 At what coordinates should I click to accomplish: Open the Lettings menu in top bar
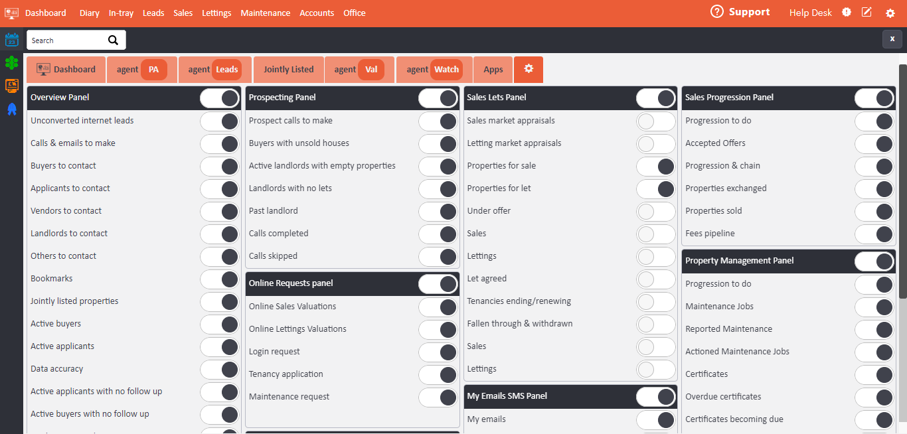[x=216, y=13]
